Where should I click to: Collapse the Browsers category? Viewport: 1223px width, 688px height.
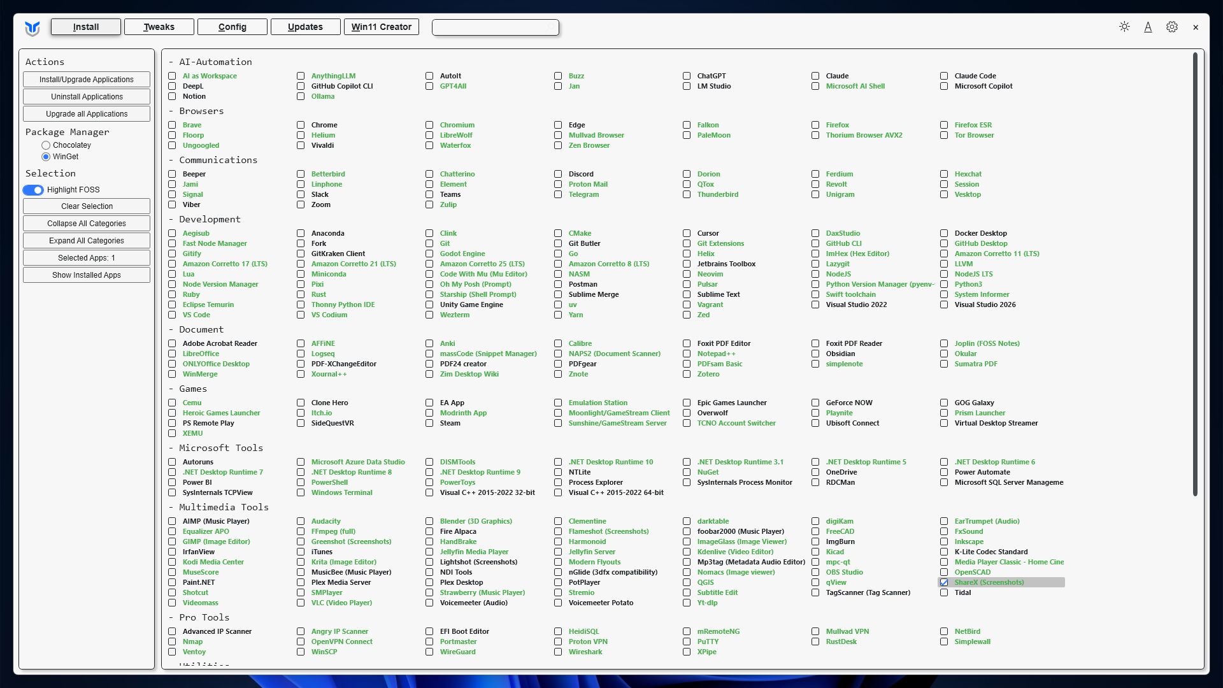pyautogui.click(x=196, y=111)
